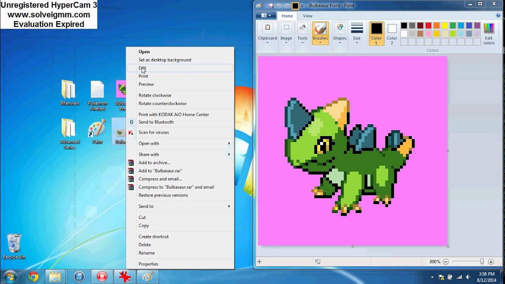Image resolution: width=505 pixels, height=284 pixels.
Task: Choose Edit in the context menu
Action: pyautogui.click(x=180, y=68)
